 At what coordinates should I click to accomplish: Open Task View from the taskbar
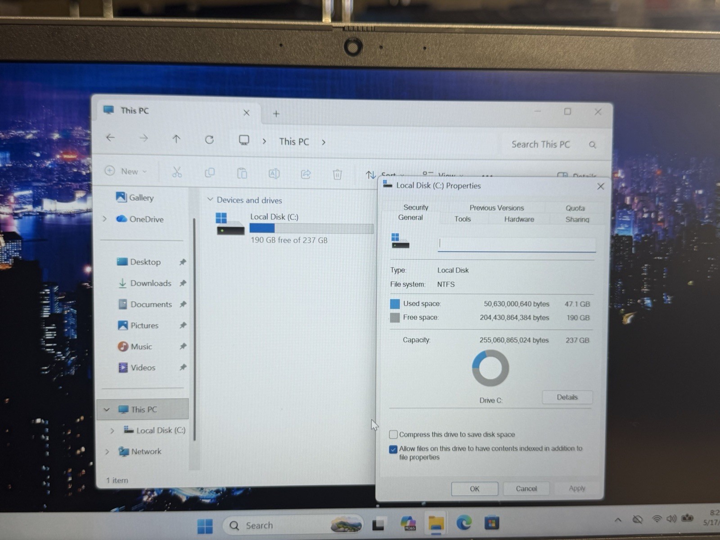(x=378, y=524)
